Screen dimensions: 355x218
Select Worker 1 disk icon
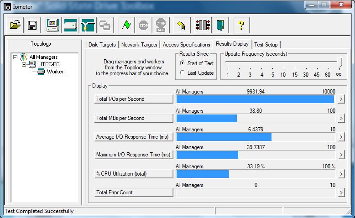pos(41,72)
